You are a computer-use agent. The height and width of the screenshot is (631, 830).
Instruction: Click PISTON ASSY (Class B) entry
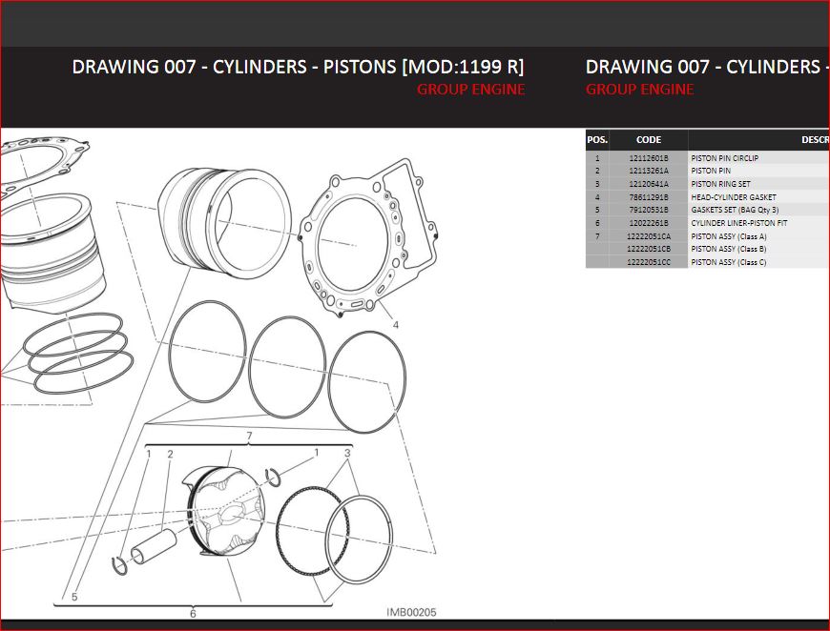[728, 249]
